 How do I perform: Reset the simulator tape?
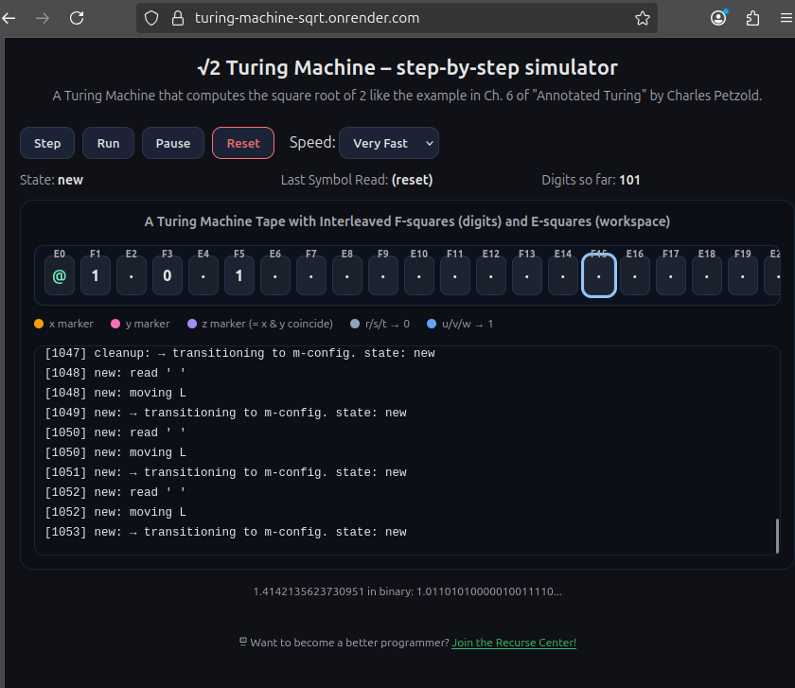pyautogui.click(x=243, y=143)
